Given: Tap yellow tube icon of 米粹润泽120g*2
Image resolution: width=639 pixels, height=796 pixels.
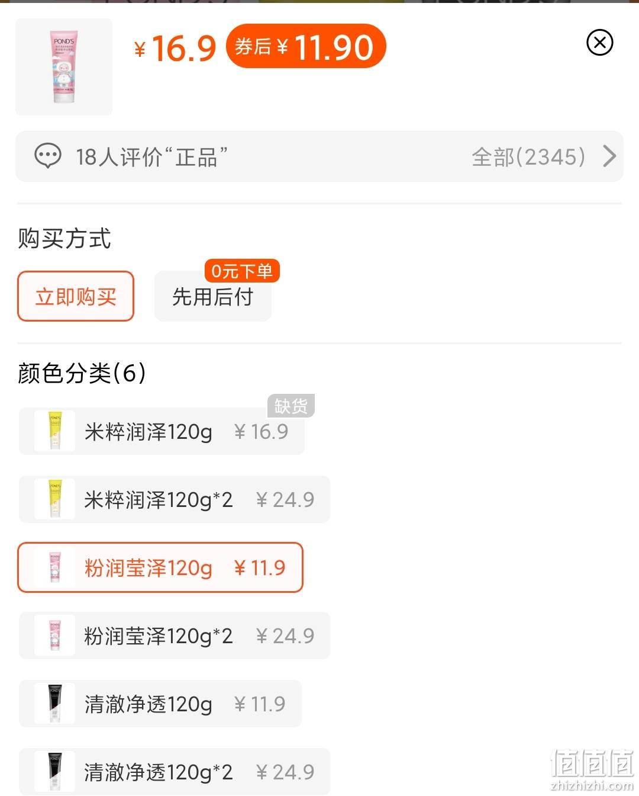Looking at the screenshot, I should [54, 499].
